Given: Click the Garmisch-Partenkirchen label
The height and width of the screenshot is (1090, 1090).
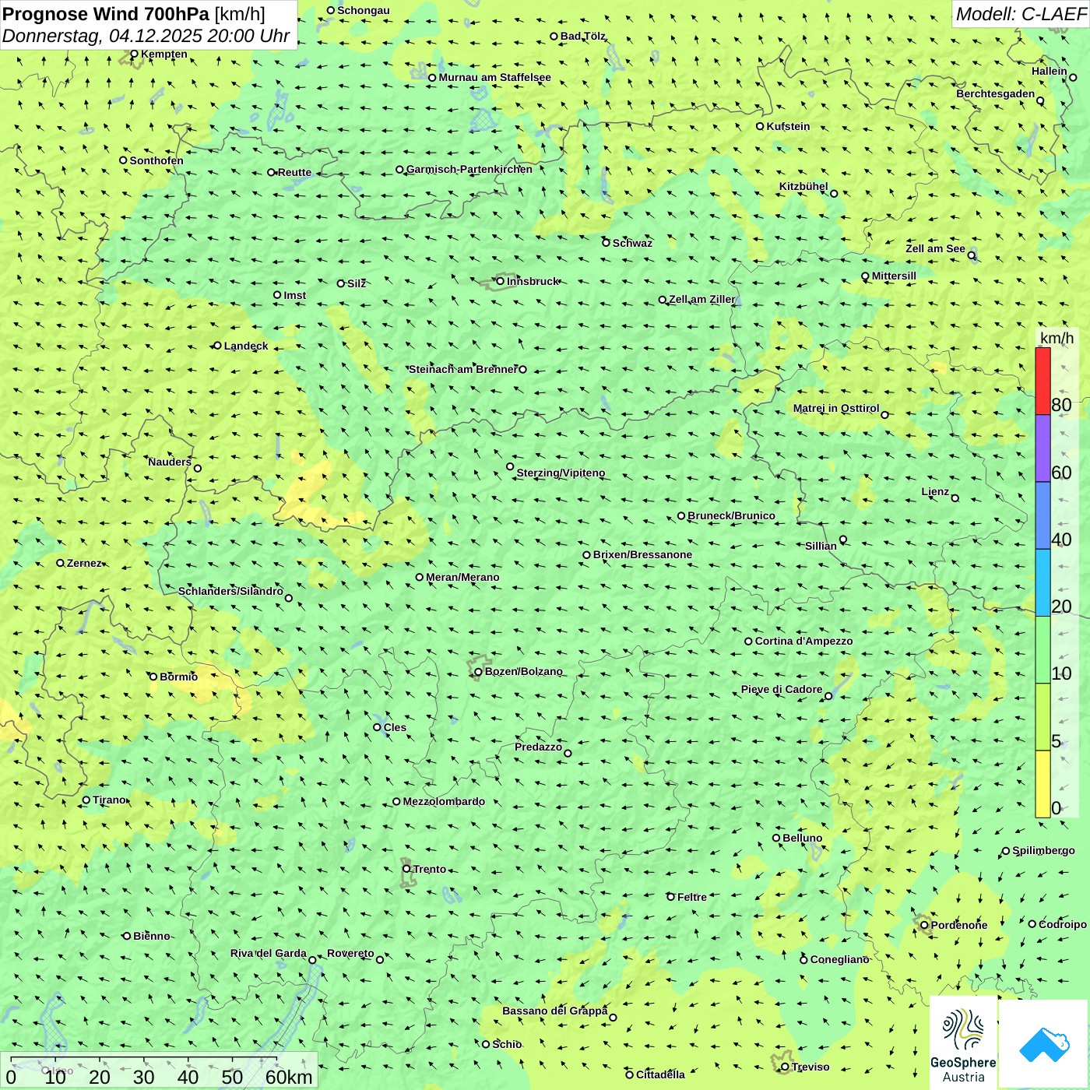Looking at the screenshot, I should (469, 170).
